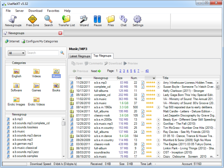
Task: Choose the Games category icon
Action: (36, 87)
